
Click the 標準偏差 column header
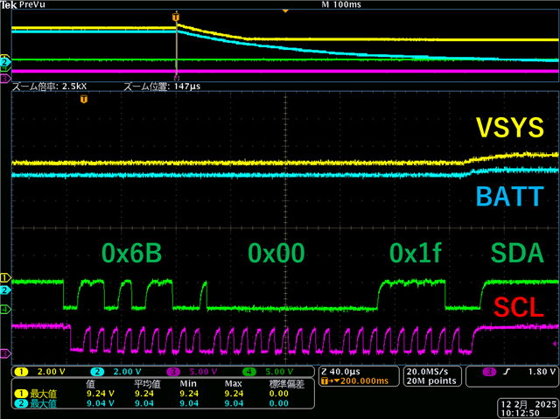[x=286, y=384]
